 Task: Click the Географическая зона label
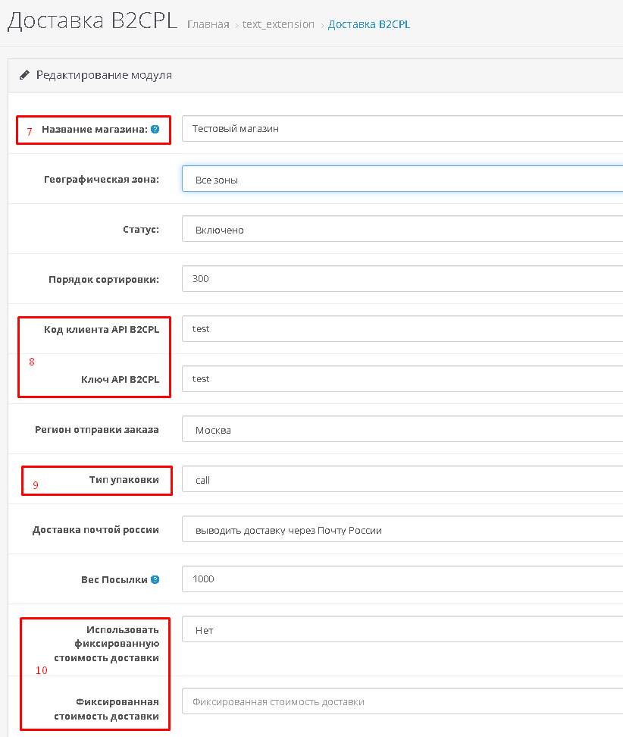pyautogui.click(x=102, y=179)
